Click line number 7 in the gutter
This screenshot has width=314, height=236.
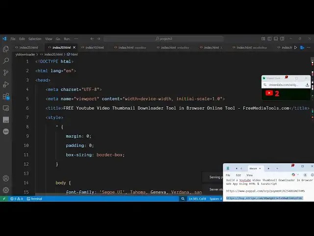[x=27, y=118]
